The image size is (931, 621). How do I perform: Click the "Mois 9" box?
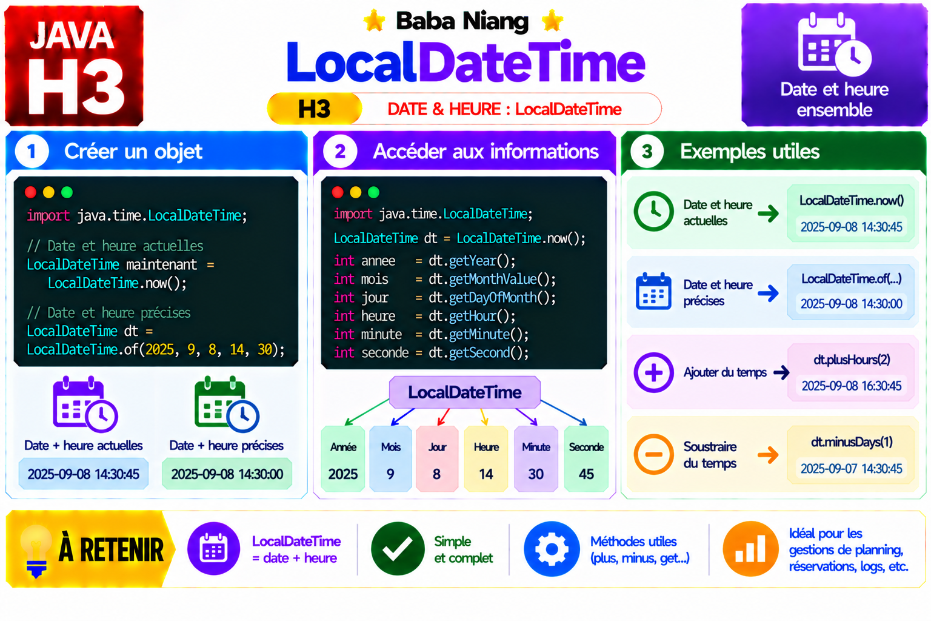pos(390,459)
